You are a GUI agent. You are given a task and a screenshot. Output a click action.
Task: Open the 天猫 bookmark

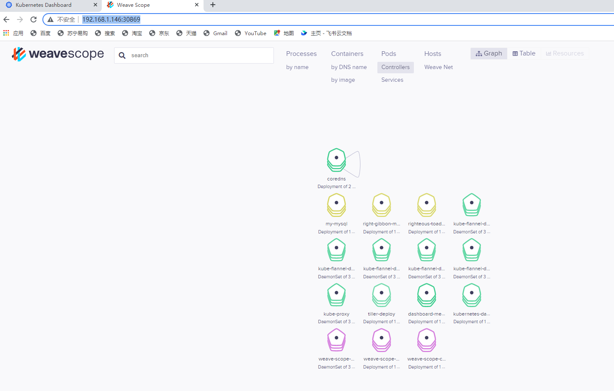[x=186, y=33]
